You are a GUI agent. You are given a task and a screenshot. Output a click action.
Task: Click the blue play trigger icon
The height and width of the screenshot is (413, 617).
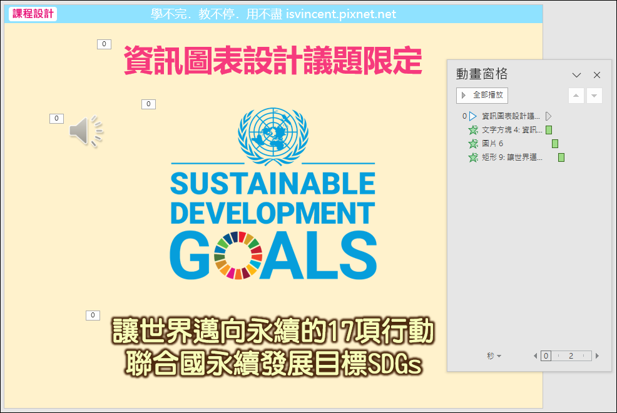(473, 116)
